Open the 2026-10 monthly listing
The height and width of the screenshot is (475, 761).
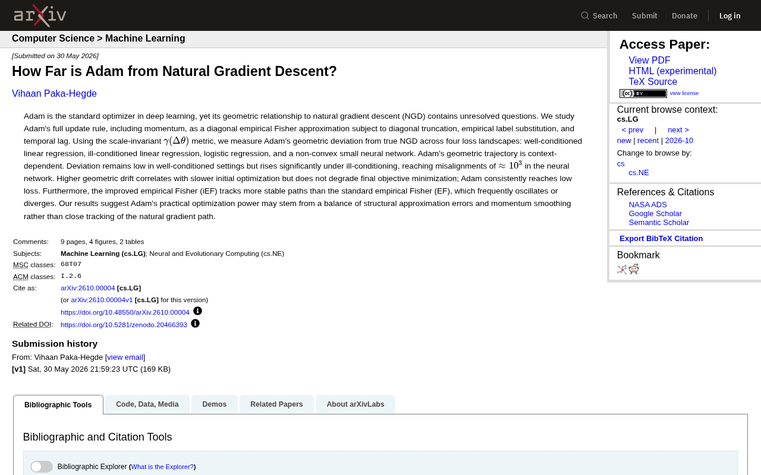click(679, 141)
